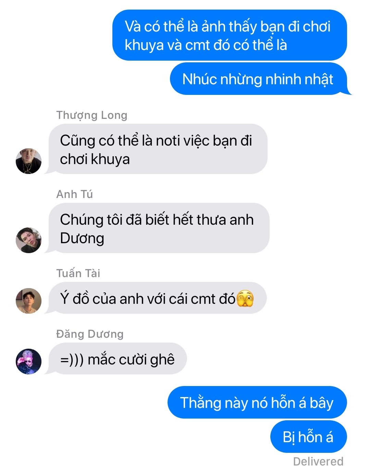
Task: Select the 'Thằng này nó hỗn á bây' bubble
Action: pyautogui.click(x=257, y=402)
